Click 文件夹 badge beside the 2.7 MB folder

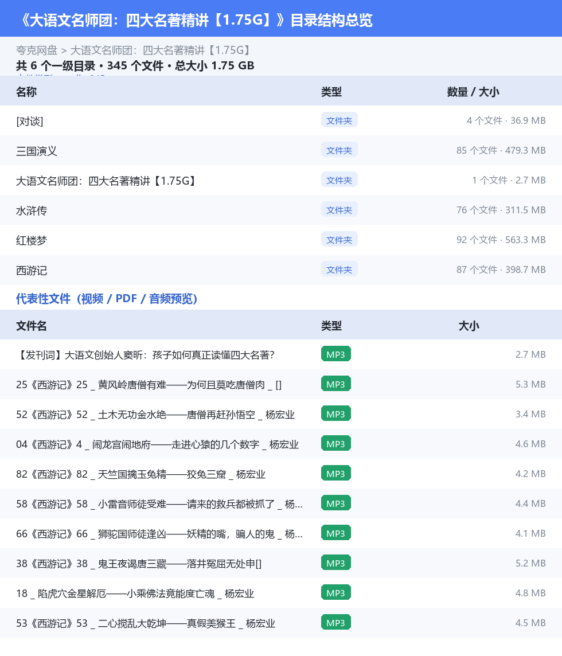point(339,180)
